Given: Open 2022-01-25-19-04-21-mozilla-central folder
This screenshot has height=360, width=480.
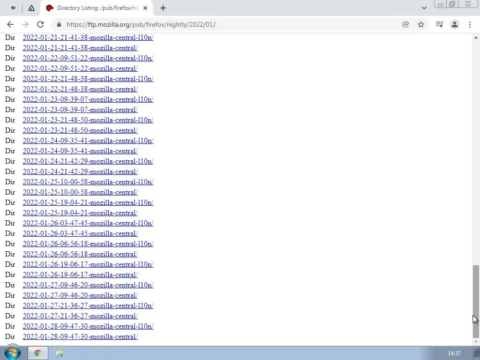Looking at the screenshot, I should pos(80,213).
